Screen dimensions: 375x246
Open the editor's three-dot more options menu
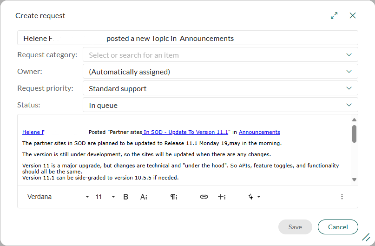[x=342, y=197]
